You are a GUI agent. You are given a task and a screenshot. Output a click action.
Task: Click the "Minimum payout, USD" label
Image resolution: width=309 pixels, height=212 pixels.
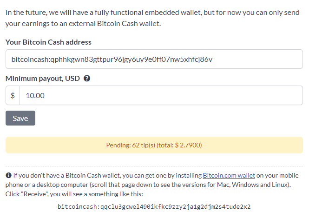43,79
